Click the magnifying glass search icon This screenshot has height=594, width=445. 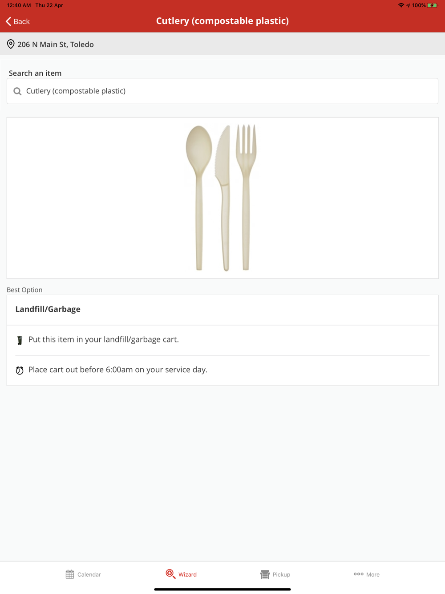coord(17,91)
